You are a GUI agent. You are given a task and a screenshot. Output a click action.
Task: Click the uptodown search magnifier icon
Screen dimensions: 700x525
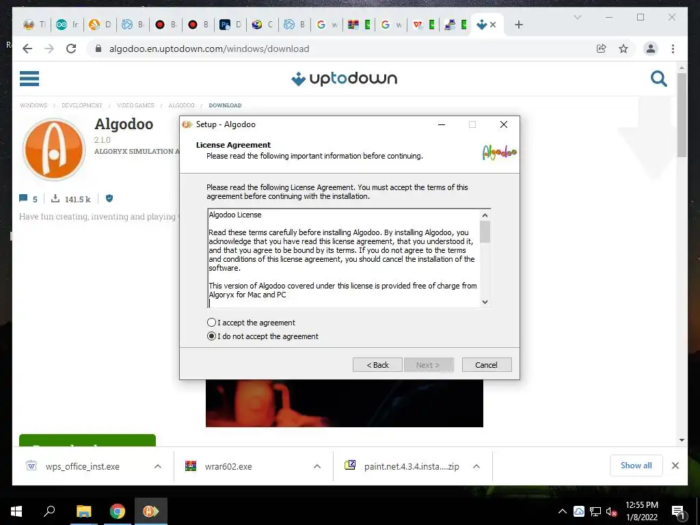(658, 79)
